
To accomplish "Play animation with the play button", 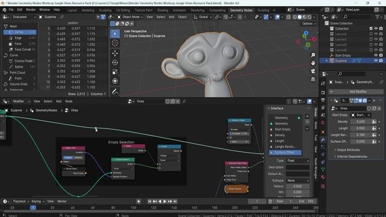I will [165, 201].
